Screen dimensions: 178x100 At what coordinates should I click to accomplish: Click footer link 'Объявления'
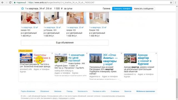click(x=44, y=91)
